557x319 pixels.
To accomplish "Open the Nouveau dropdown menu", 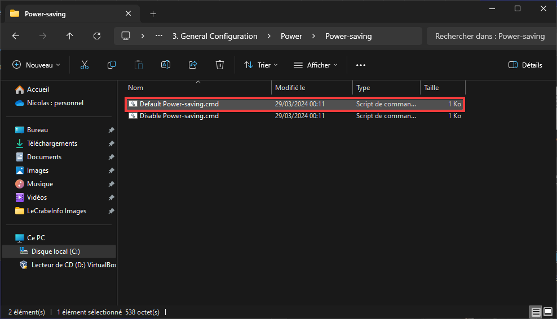I will 36,65.
